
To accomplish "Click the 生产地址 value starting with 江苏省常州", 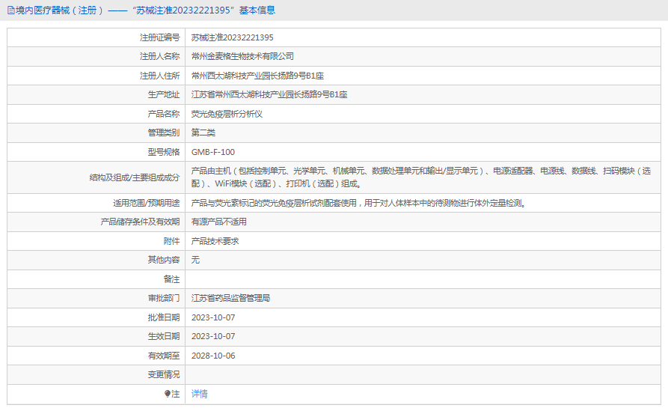I will tap(269, 94).
